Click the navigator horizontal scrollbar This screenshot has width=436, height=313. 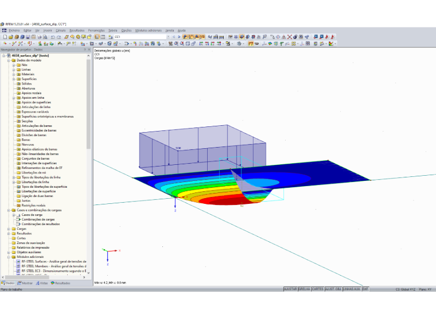(x=27, y=277)
